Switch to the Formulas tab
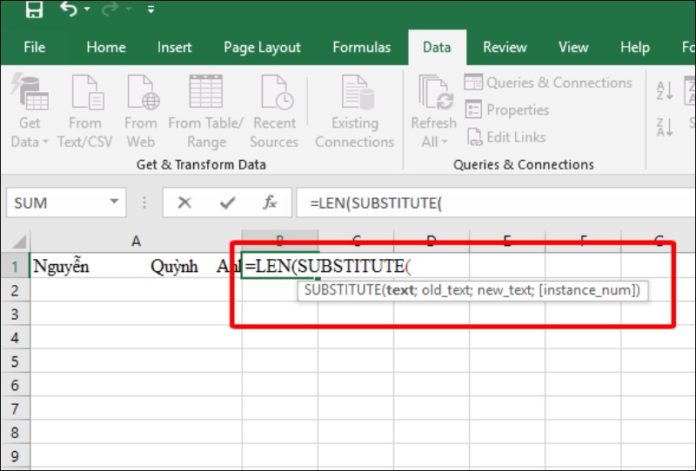The height and width of the screenshot is (471, 696). [361, 48]
